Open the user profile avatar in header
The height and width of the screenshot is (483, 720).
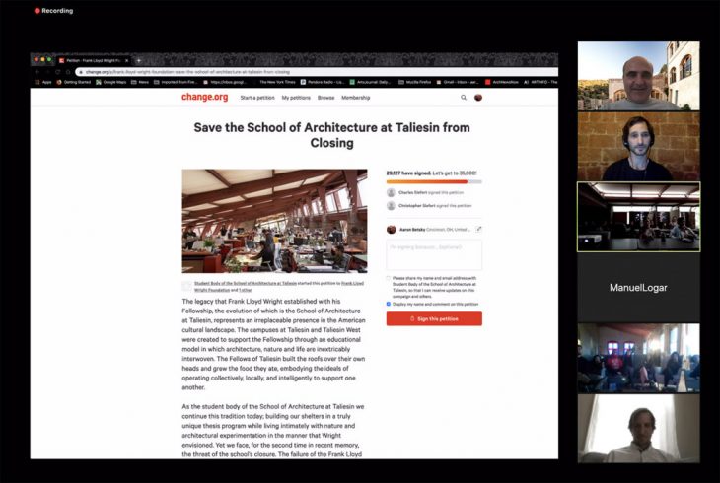(478, 98)
